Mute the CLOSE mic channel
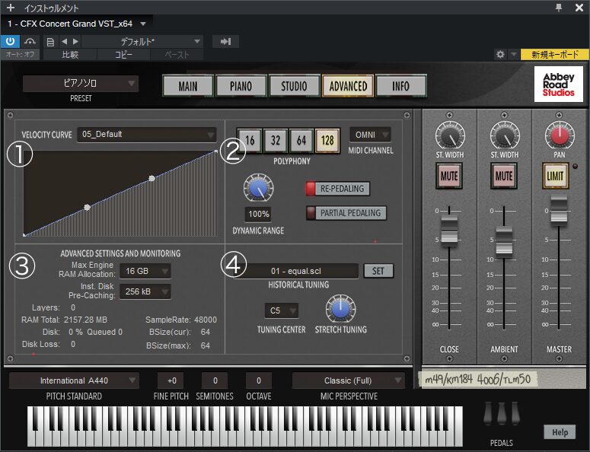590x452 pixels. pos(449,176)
